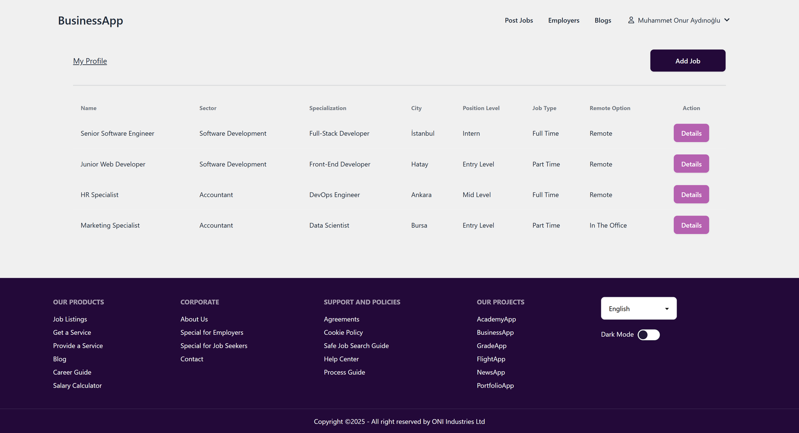Toggle the Dark Mode switch
This screenshot has width=799, height=433.
[x=649, y=335]
